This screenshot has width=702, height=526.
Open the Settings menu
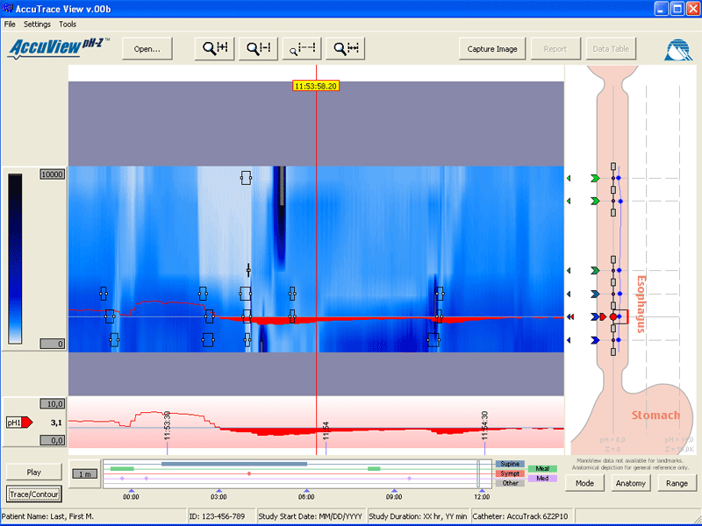pos(37,25)
